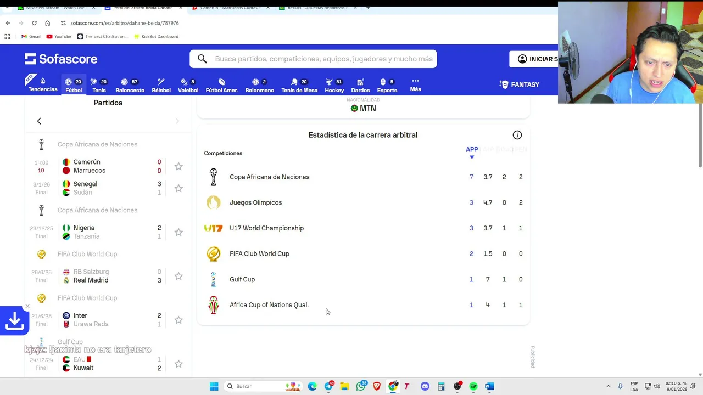
Task: Select the Fútbol sport tab
Action: (74, 85)
